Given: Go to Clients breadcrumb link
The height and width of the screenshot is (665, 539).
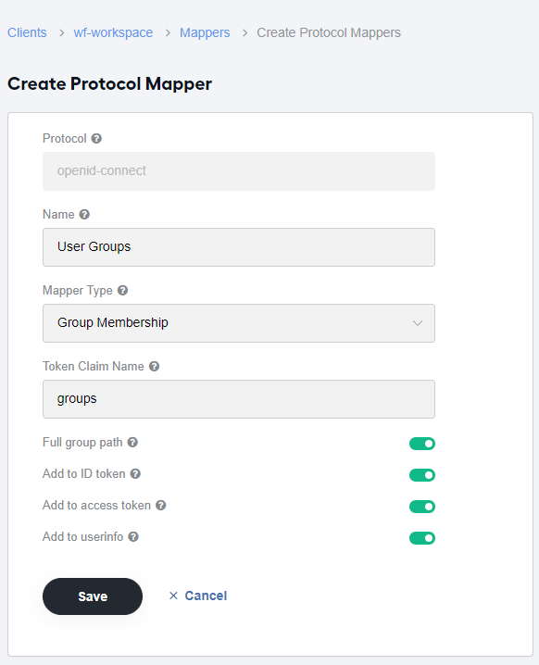Looking at the screenshot, I should point(27,32).
